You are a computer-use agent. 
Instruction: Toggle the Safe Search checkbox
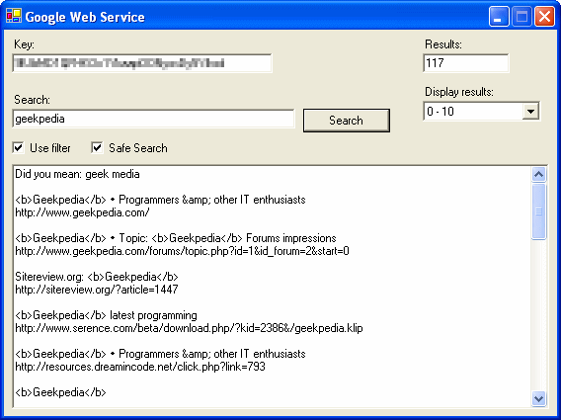tap(97, 148)
